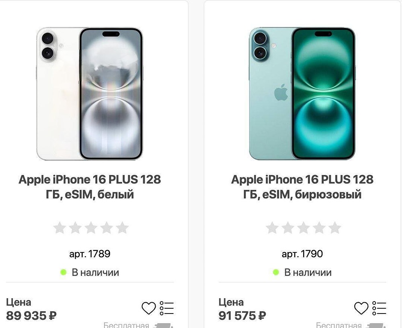Viewport: 402px width, 328px height.
Task: Click the 89 935 ₽ price
Action: [x=31, y=316]
